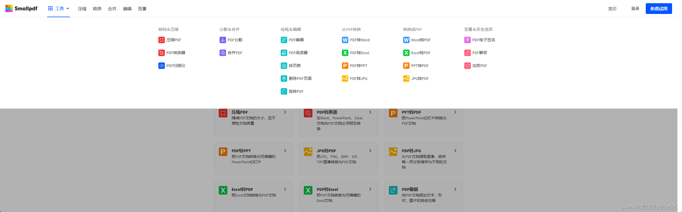This screenshot has width=682, height=212.
Task: Click the 合并PDF purple icon
Action: tap(223, 53)
